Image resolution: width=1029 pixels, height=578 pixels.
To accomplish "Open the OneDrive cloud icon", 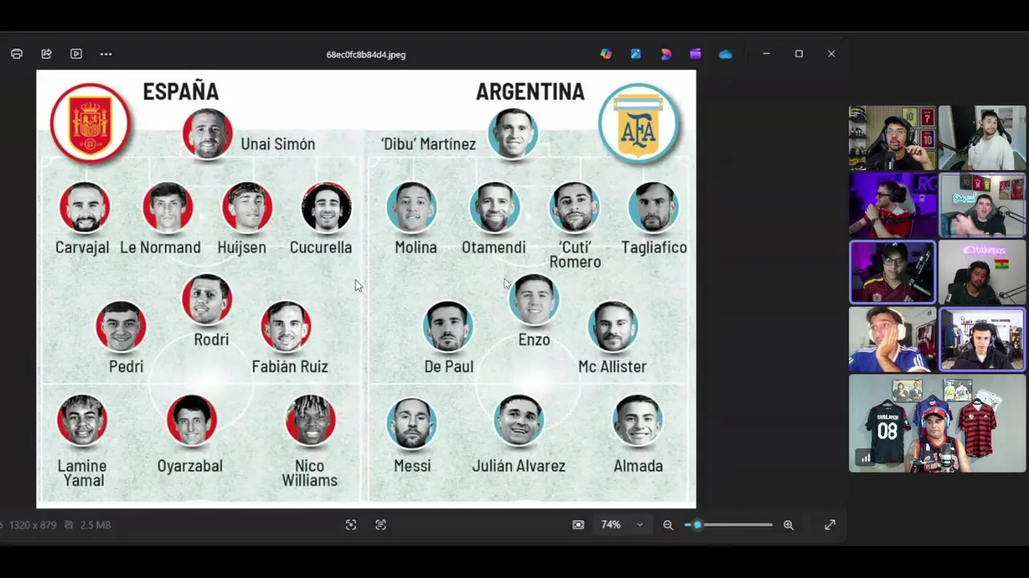I will pyautogui.click(x=725, y=54).
